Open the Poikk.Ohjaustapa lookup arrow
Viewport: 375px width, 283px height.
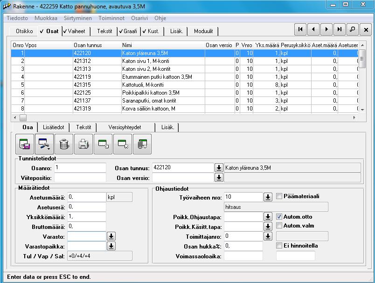(x=268, y=217)
